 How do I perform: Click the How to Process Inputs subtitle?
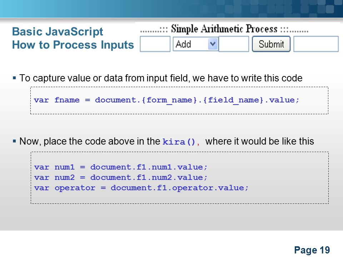pyautogui.click(x=73, y=45)
